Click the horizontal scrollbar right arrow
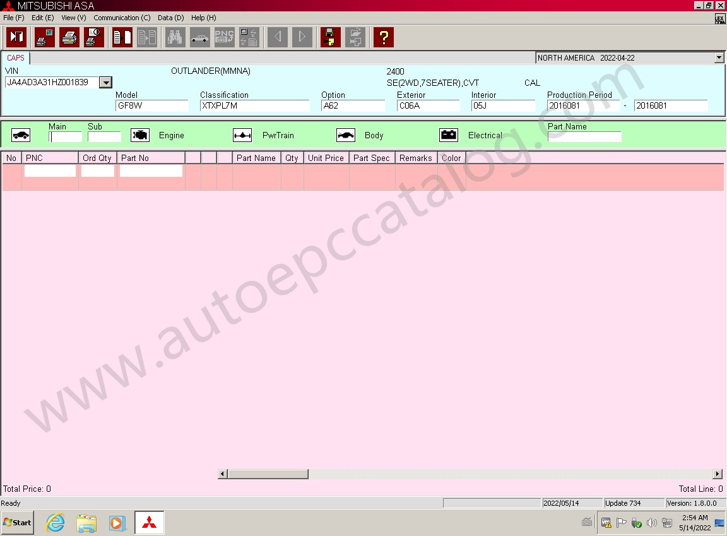Image resolution: width=727 pixels, height=536 pixels. [718, 474]
